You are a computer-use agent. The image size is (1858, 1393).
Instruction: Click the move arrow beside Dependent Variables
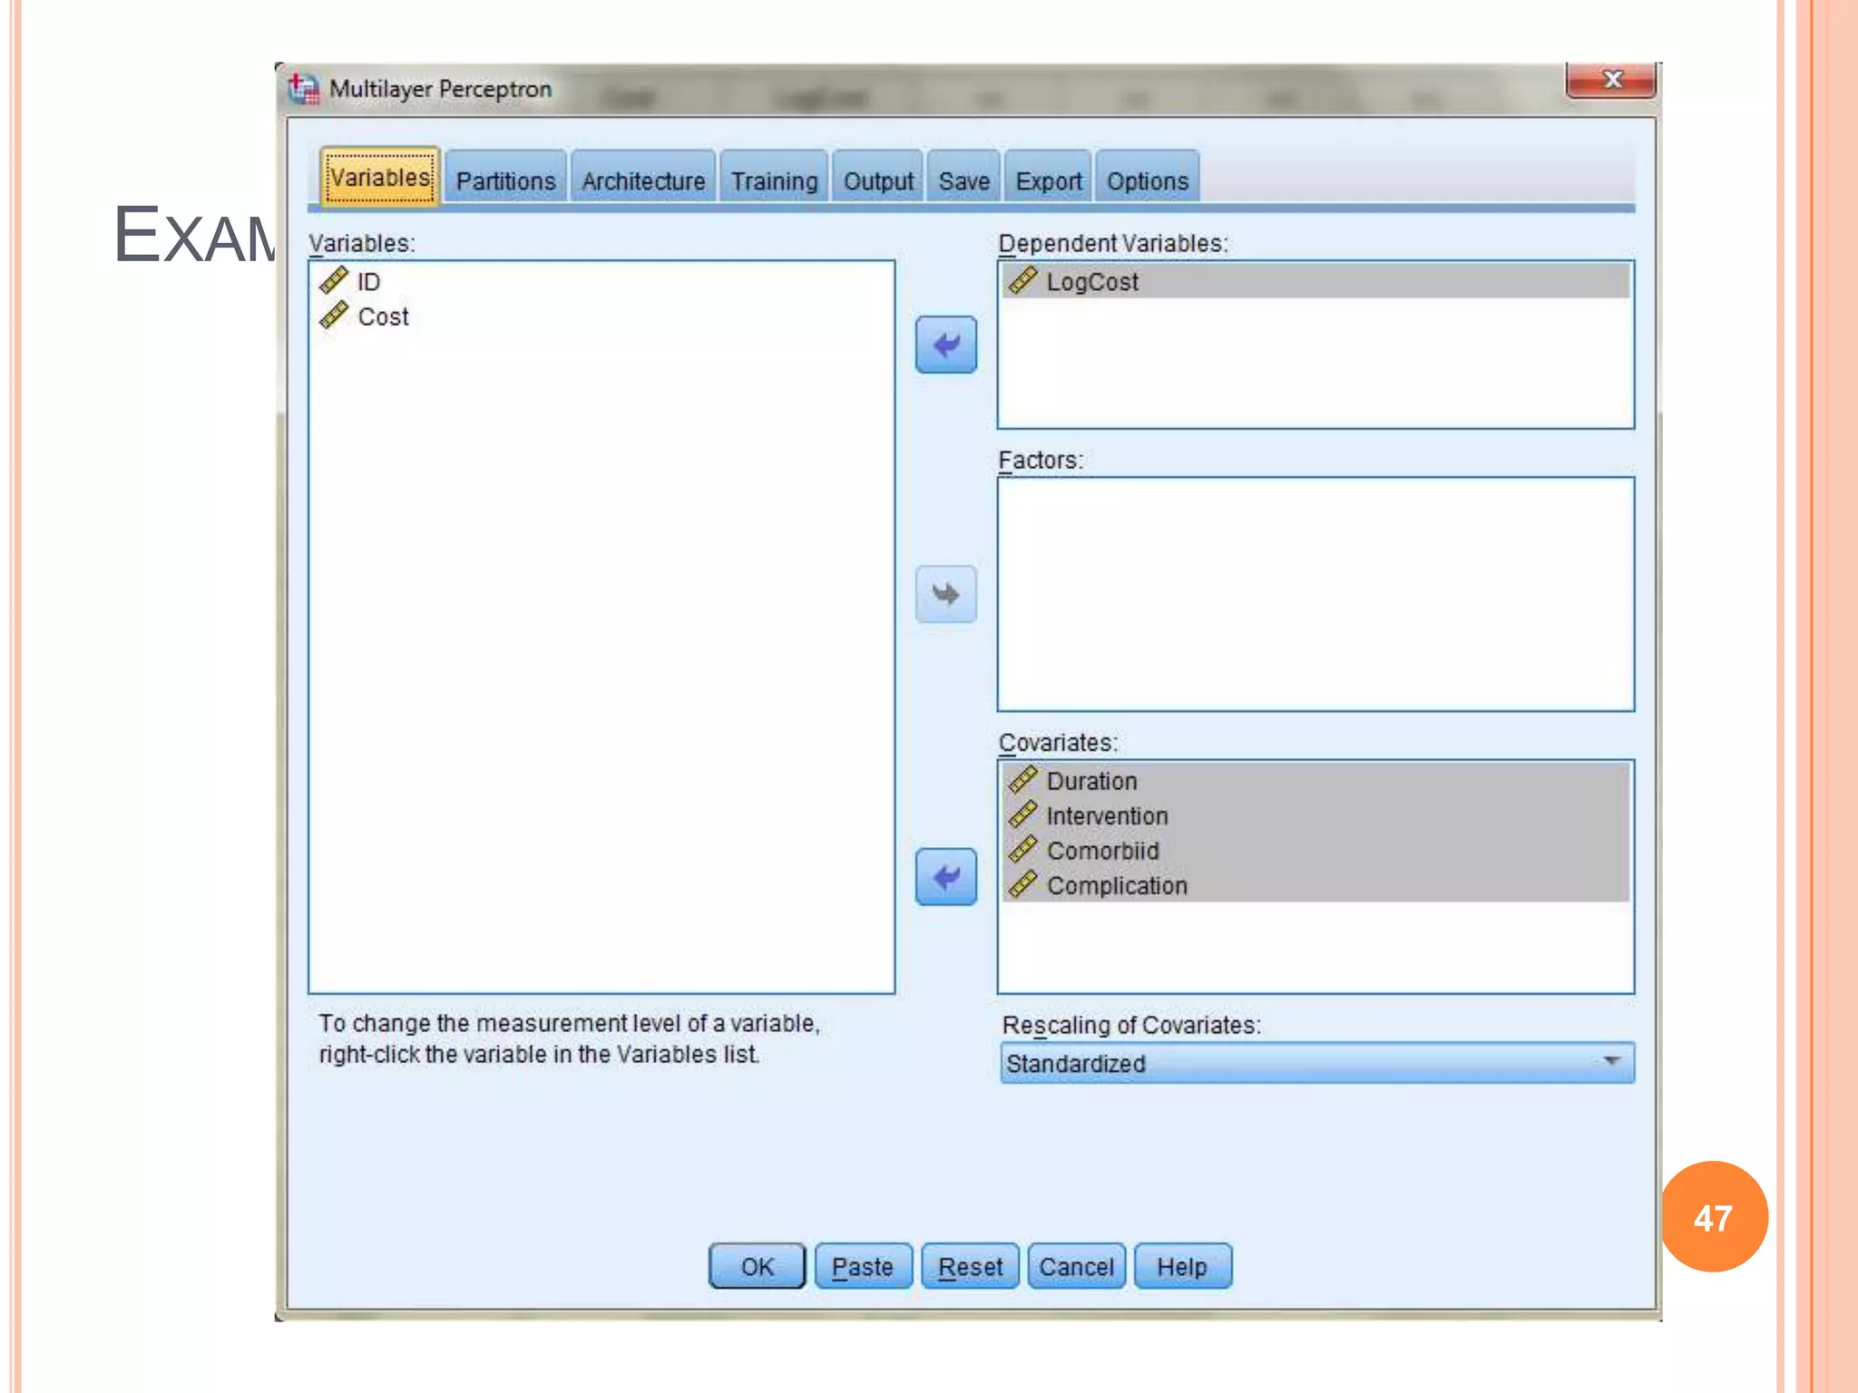pyautogui.click(x=946, y=345)
